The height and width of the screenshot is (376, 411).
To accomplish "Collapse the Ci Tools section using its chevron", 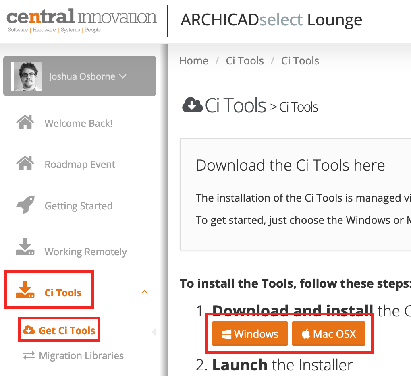I will [x=145, y=292].
